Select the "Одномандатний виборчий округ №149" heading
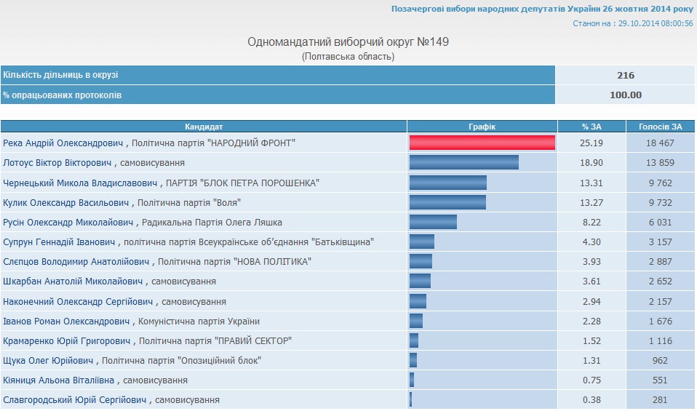 click(x=348, y=41)
